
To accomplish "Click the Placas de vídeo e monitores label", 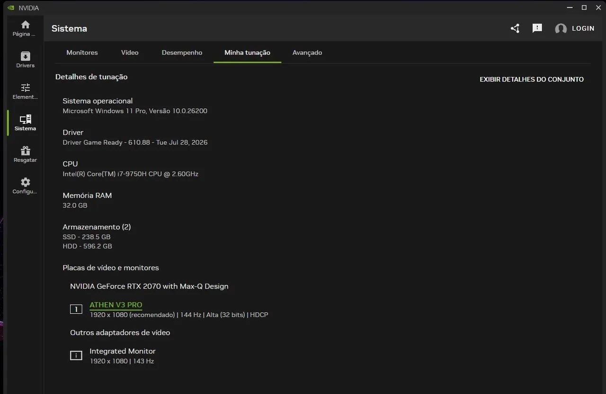I will point(111,268).
